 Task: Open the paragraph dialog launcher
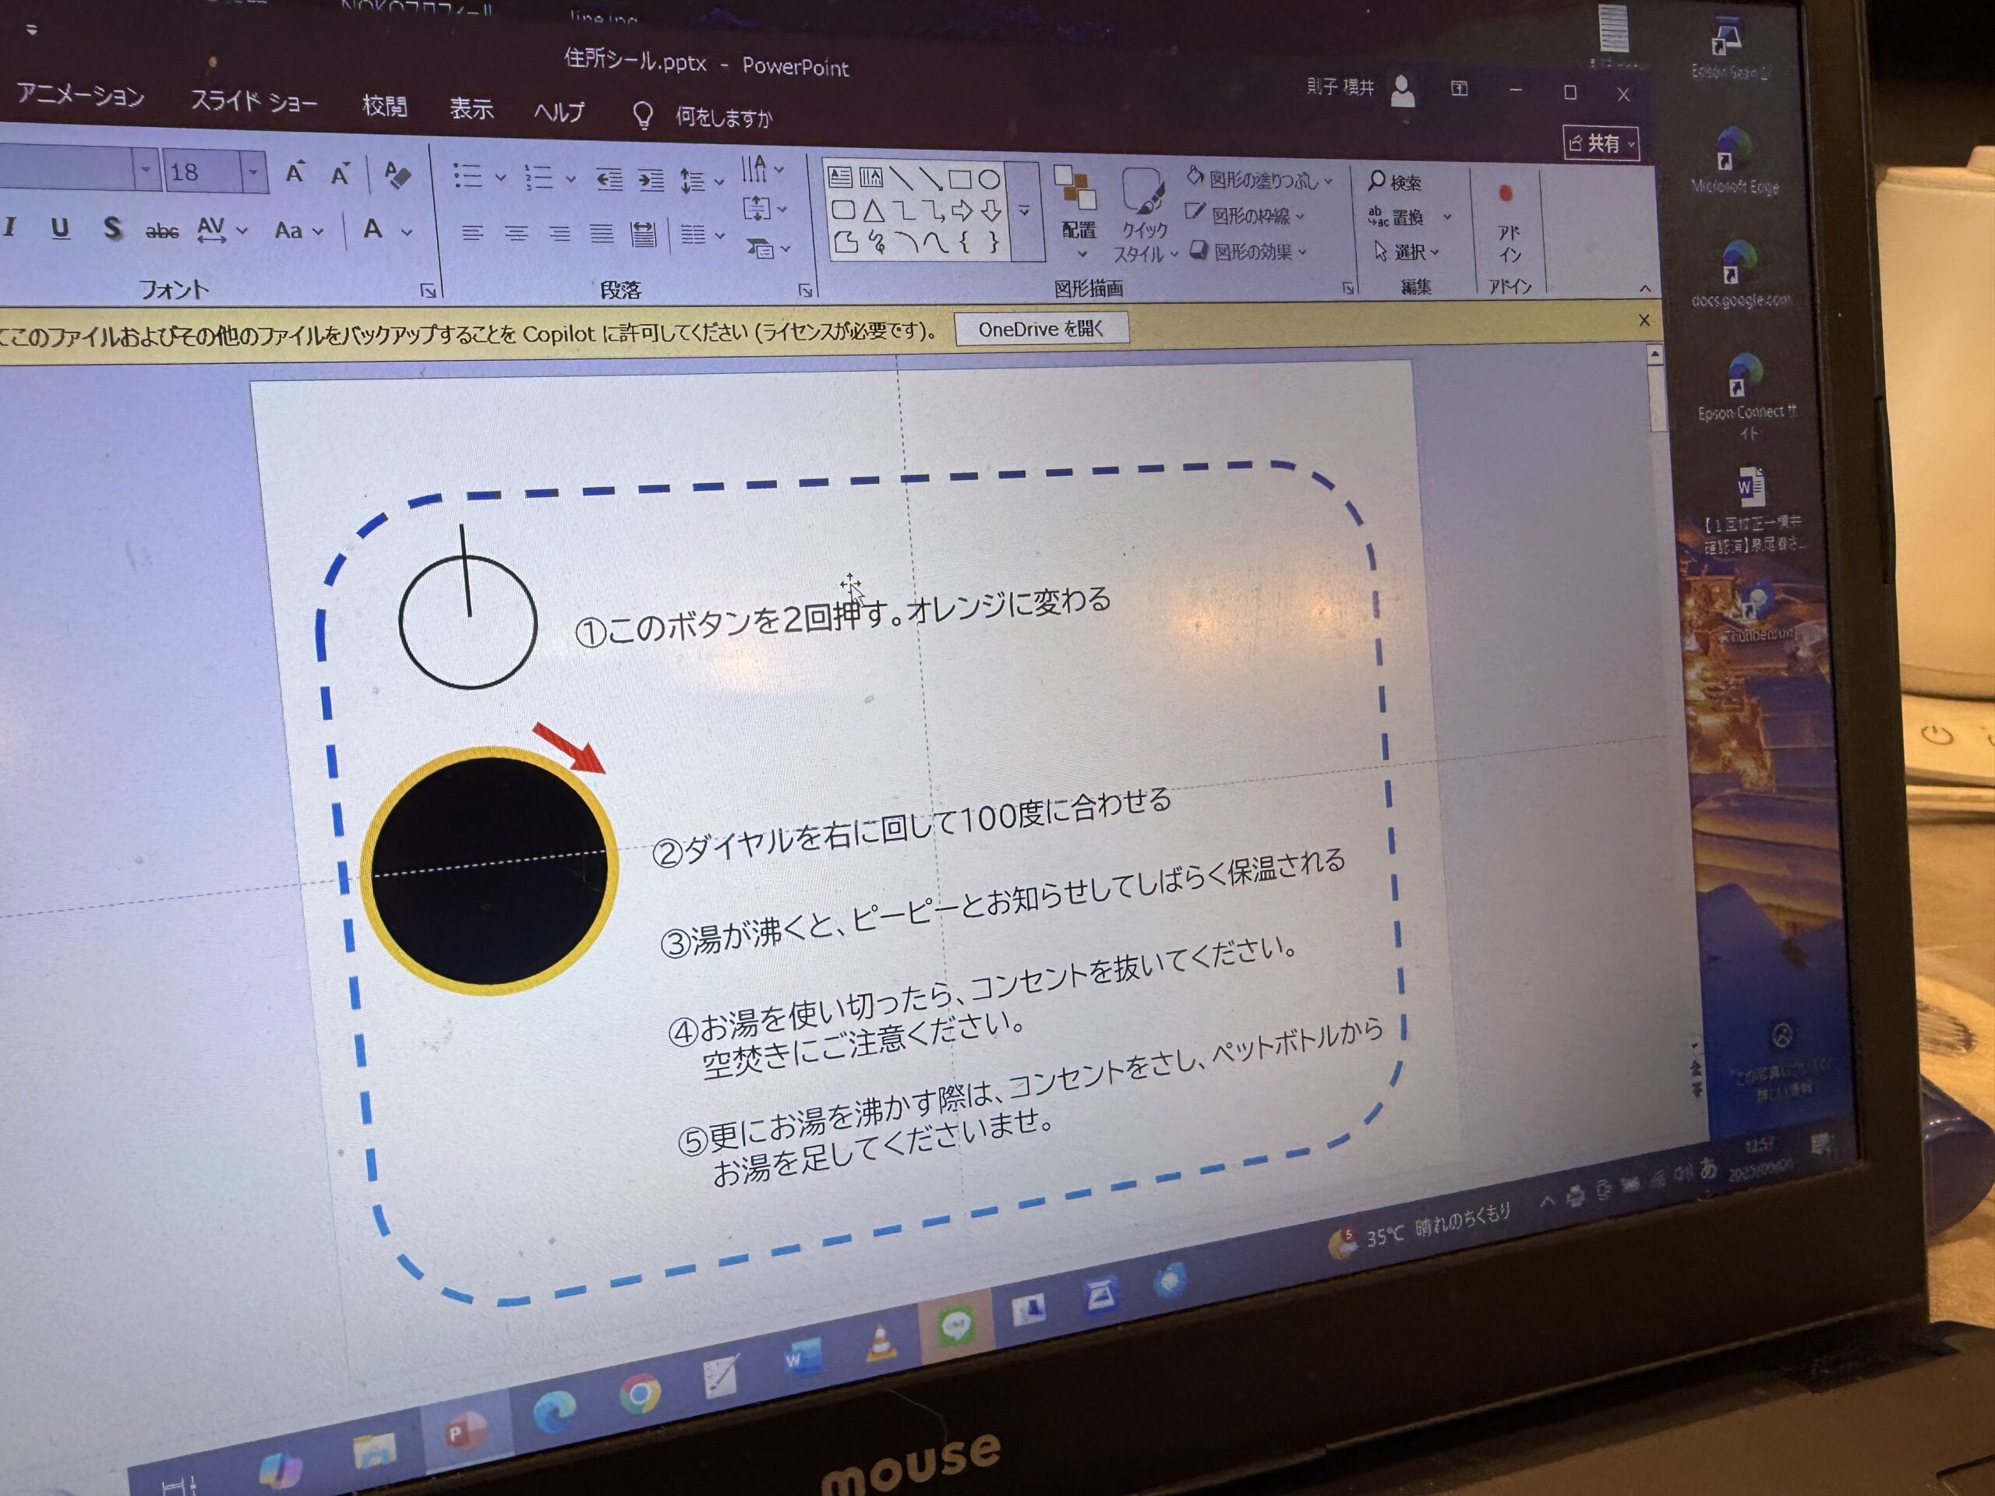[804, 290]
